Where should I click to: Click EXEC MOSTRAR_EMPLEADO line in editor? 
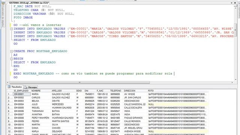click(x=93, y=73)
